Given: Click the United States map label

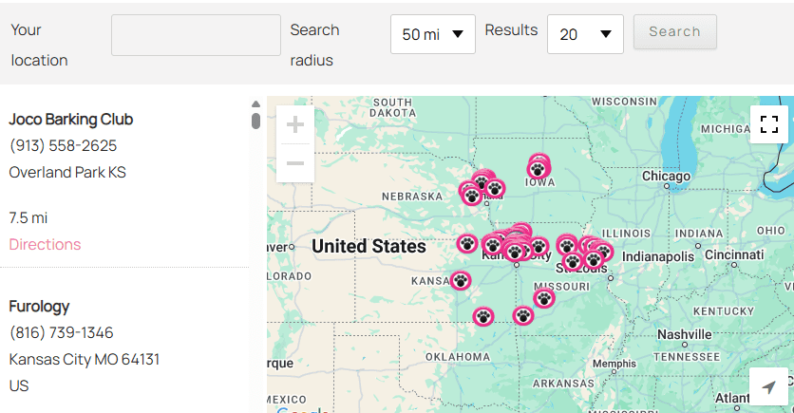Looking at the screenshot, I should [x=369, y=247].
